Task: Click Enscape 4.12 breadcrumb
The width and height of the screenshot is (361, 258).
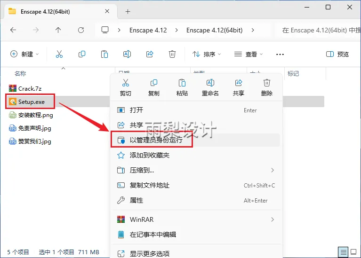Action: (148, 30)
